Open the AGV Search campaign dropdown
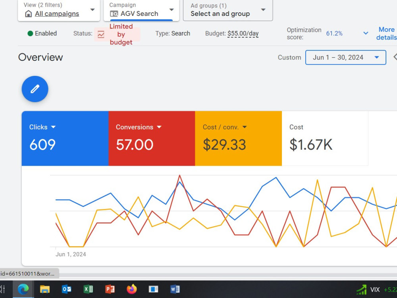Screen dimensions: 397x298 point(172,10)
